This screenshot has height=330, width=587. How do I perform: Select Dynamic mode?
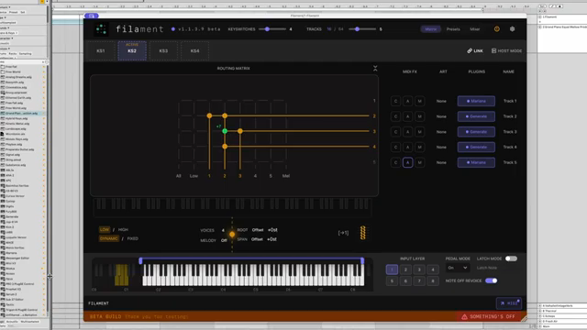coord(108,238)
